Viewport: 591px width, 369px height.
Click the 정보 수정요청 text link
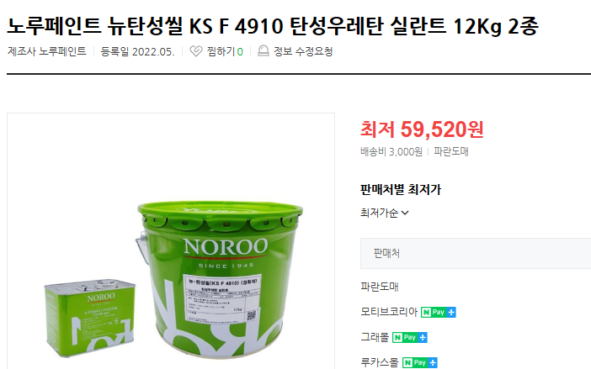tap(303, 51)
